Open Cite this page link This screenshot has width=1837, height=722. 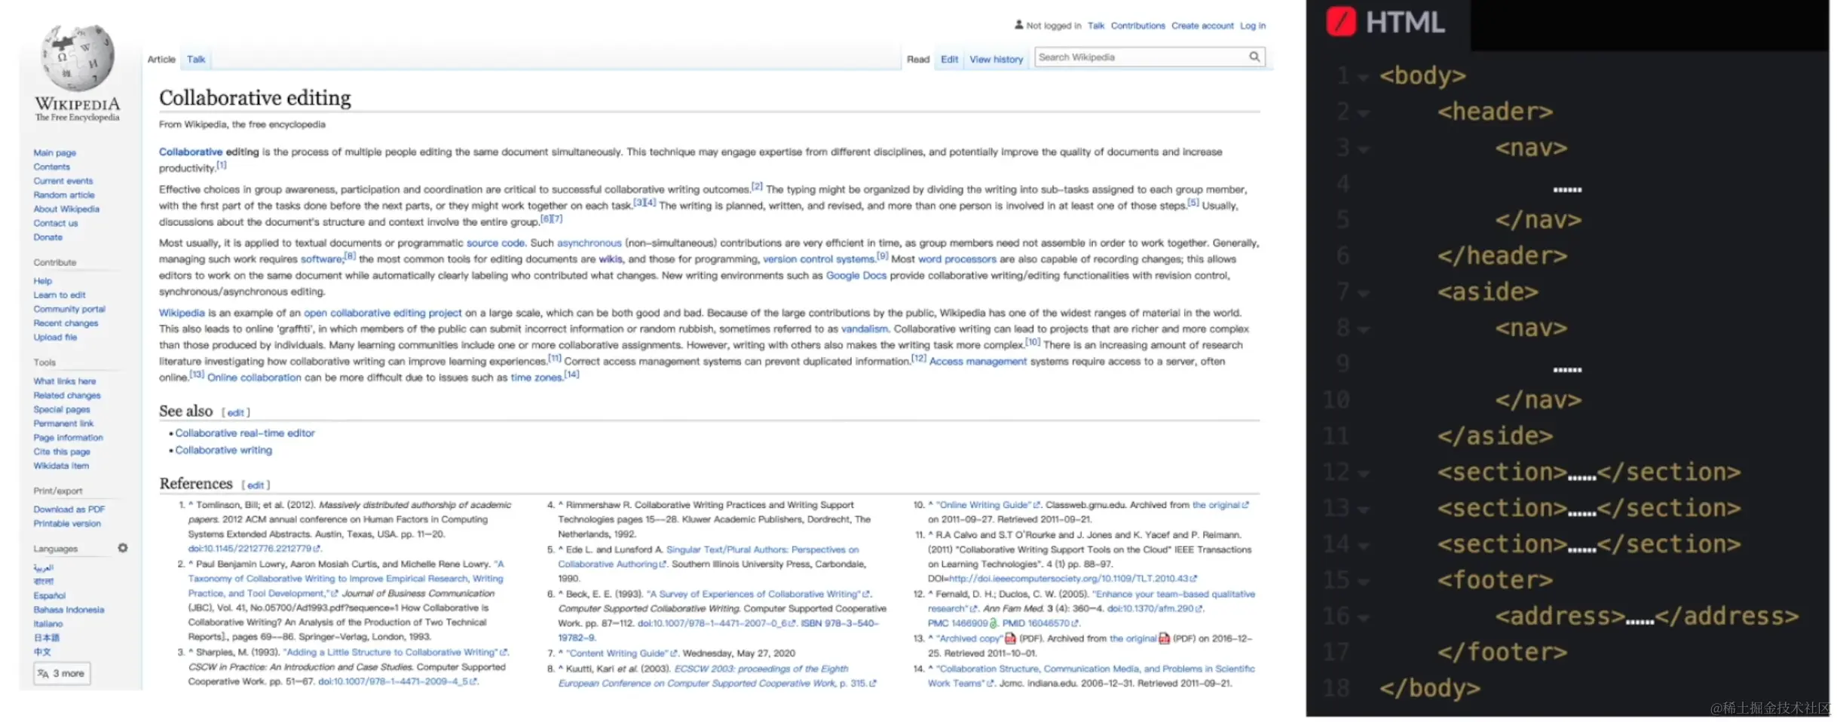tap(62, 451)
